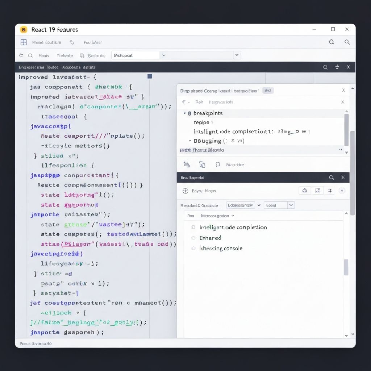Click the pin icon button in Eayry row
Image resolution: width=371 pixels, height=371 pixels.
330,191
